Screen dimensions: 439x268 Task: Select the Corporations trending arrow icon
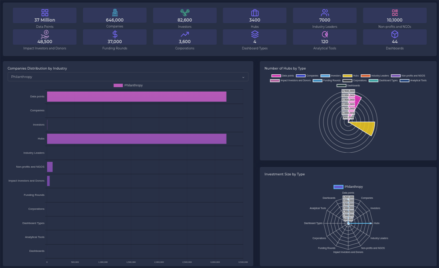[185, 34]
